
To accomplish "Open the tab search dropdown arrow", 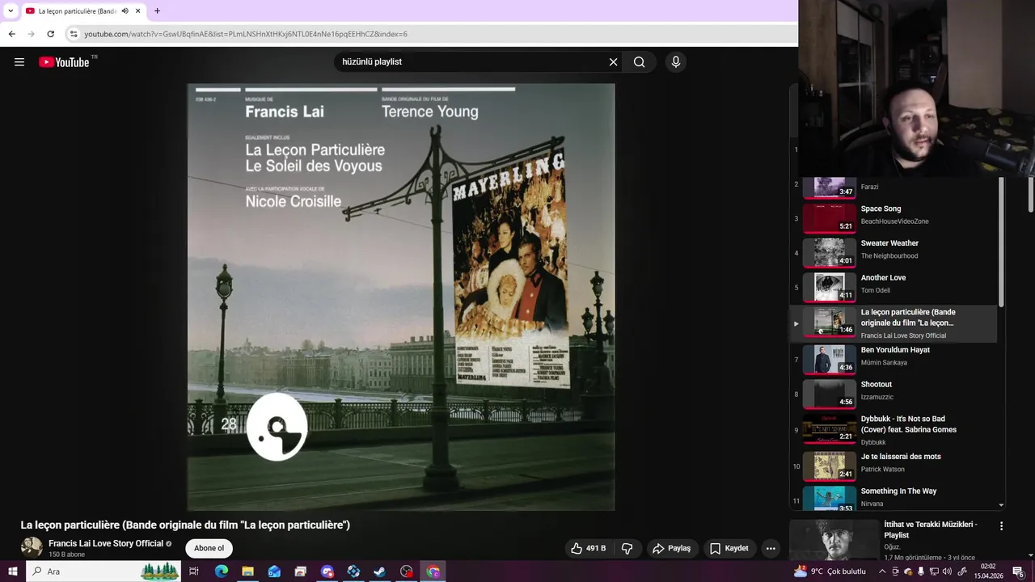I will pyautogui.click(x=11, y=11).
